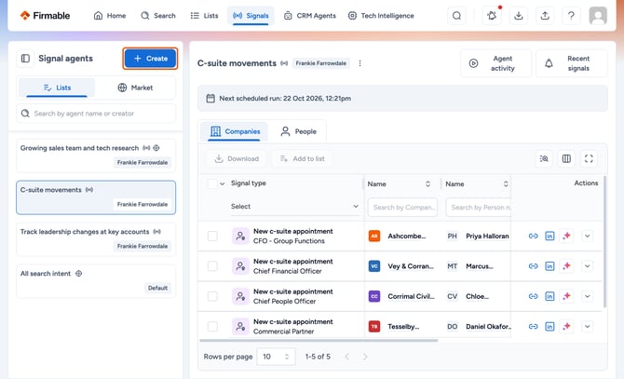Copy link for Corrimal Civil row
This screenshot has height=379, width=624.
[534, 296]
